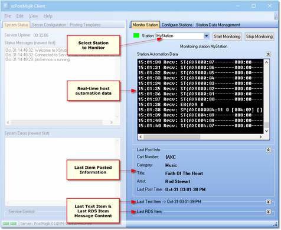
Task: Click the second green status light in status bar
Action: (x=14, y=224)
